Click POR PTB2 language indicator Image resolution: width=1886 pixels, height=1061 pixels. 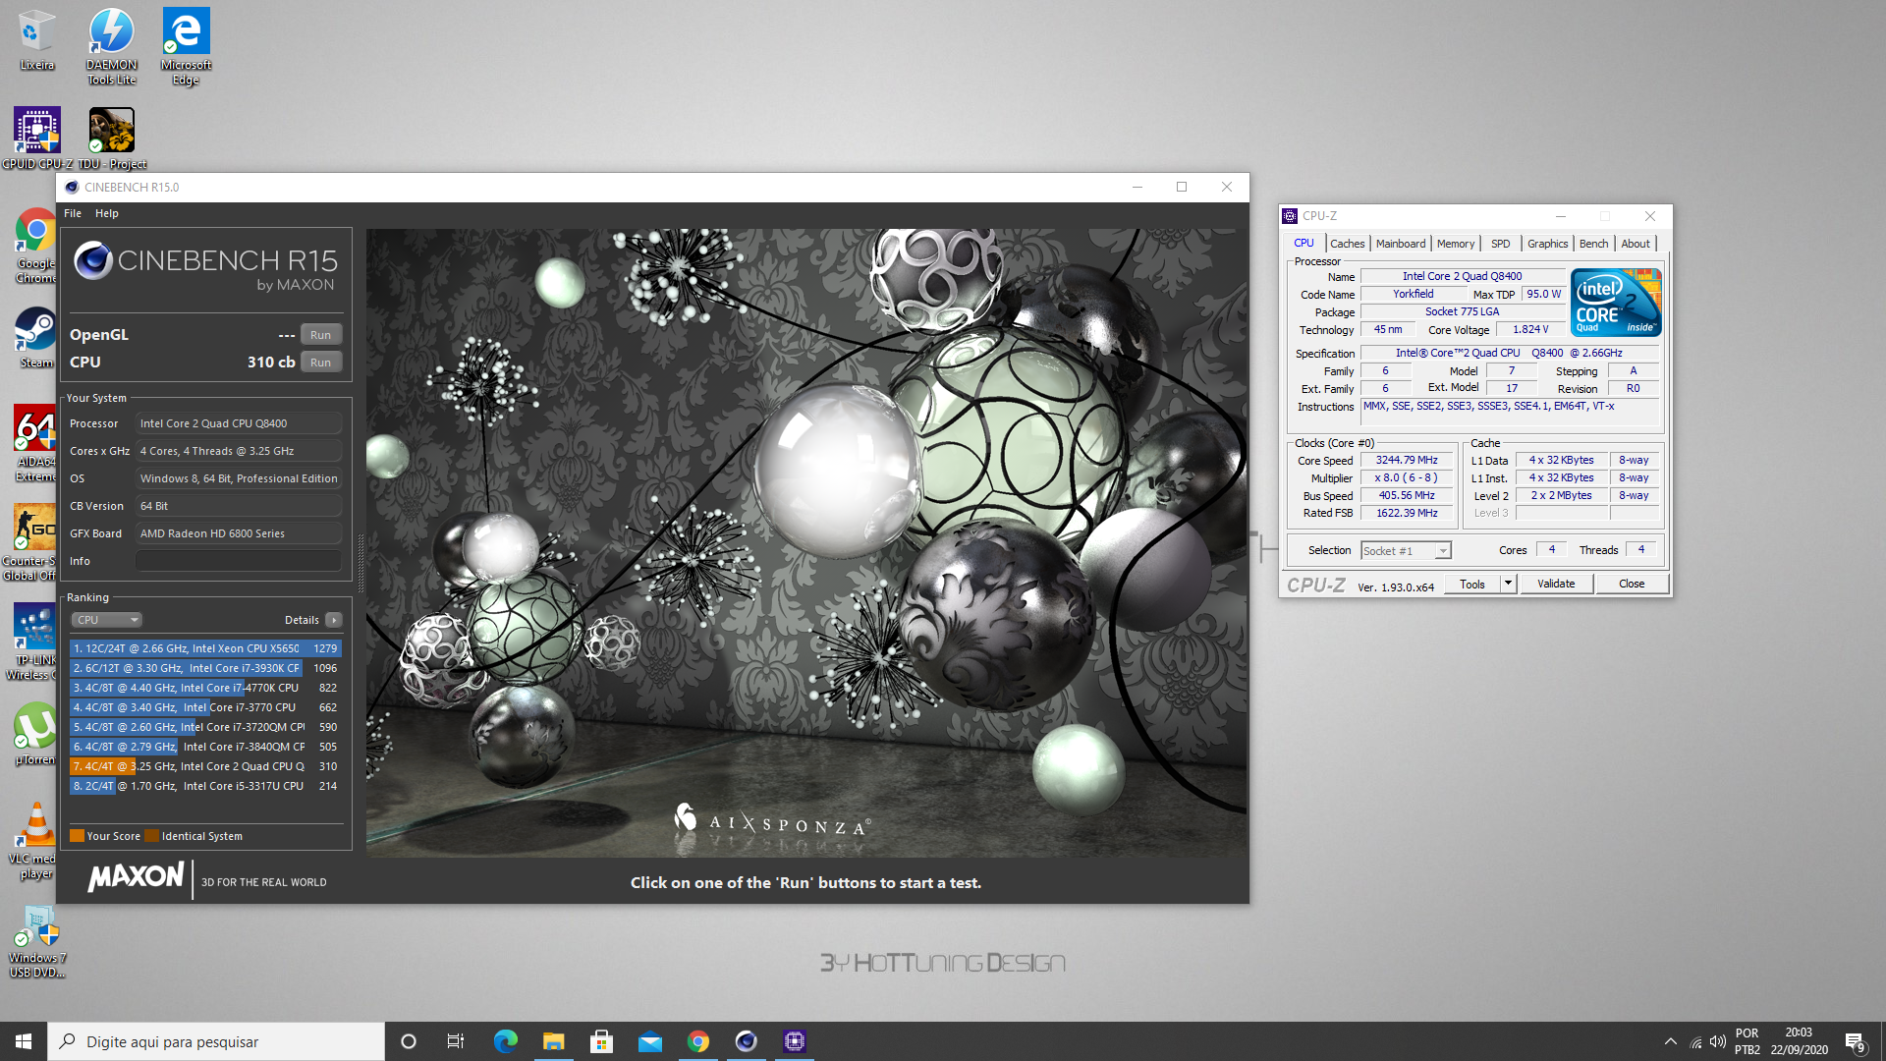pos(1747,1041)
